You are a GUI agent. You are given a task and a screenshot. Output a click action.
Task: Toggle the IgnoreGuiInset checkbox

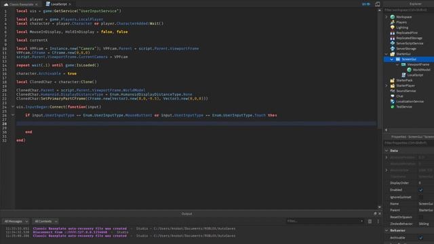pos(420,197)
